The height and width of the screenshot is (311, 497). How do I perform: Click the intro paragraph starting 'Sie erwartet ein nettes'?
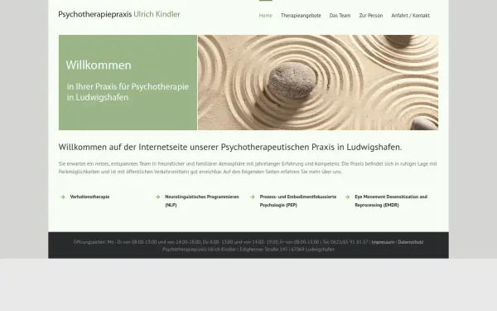[248, 168]
